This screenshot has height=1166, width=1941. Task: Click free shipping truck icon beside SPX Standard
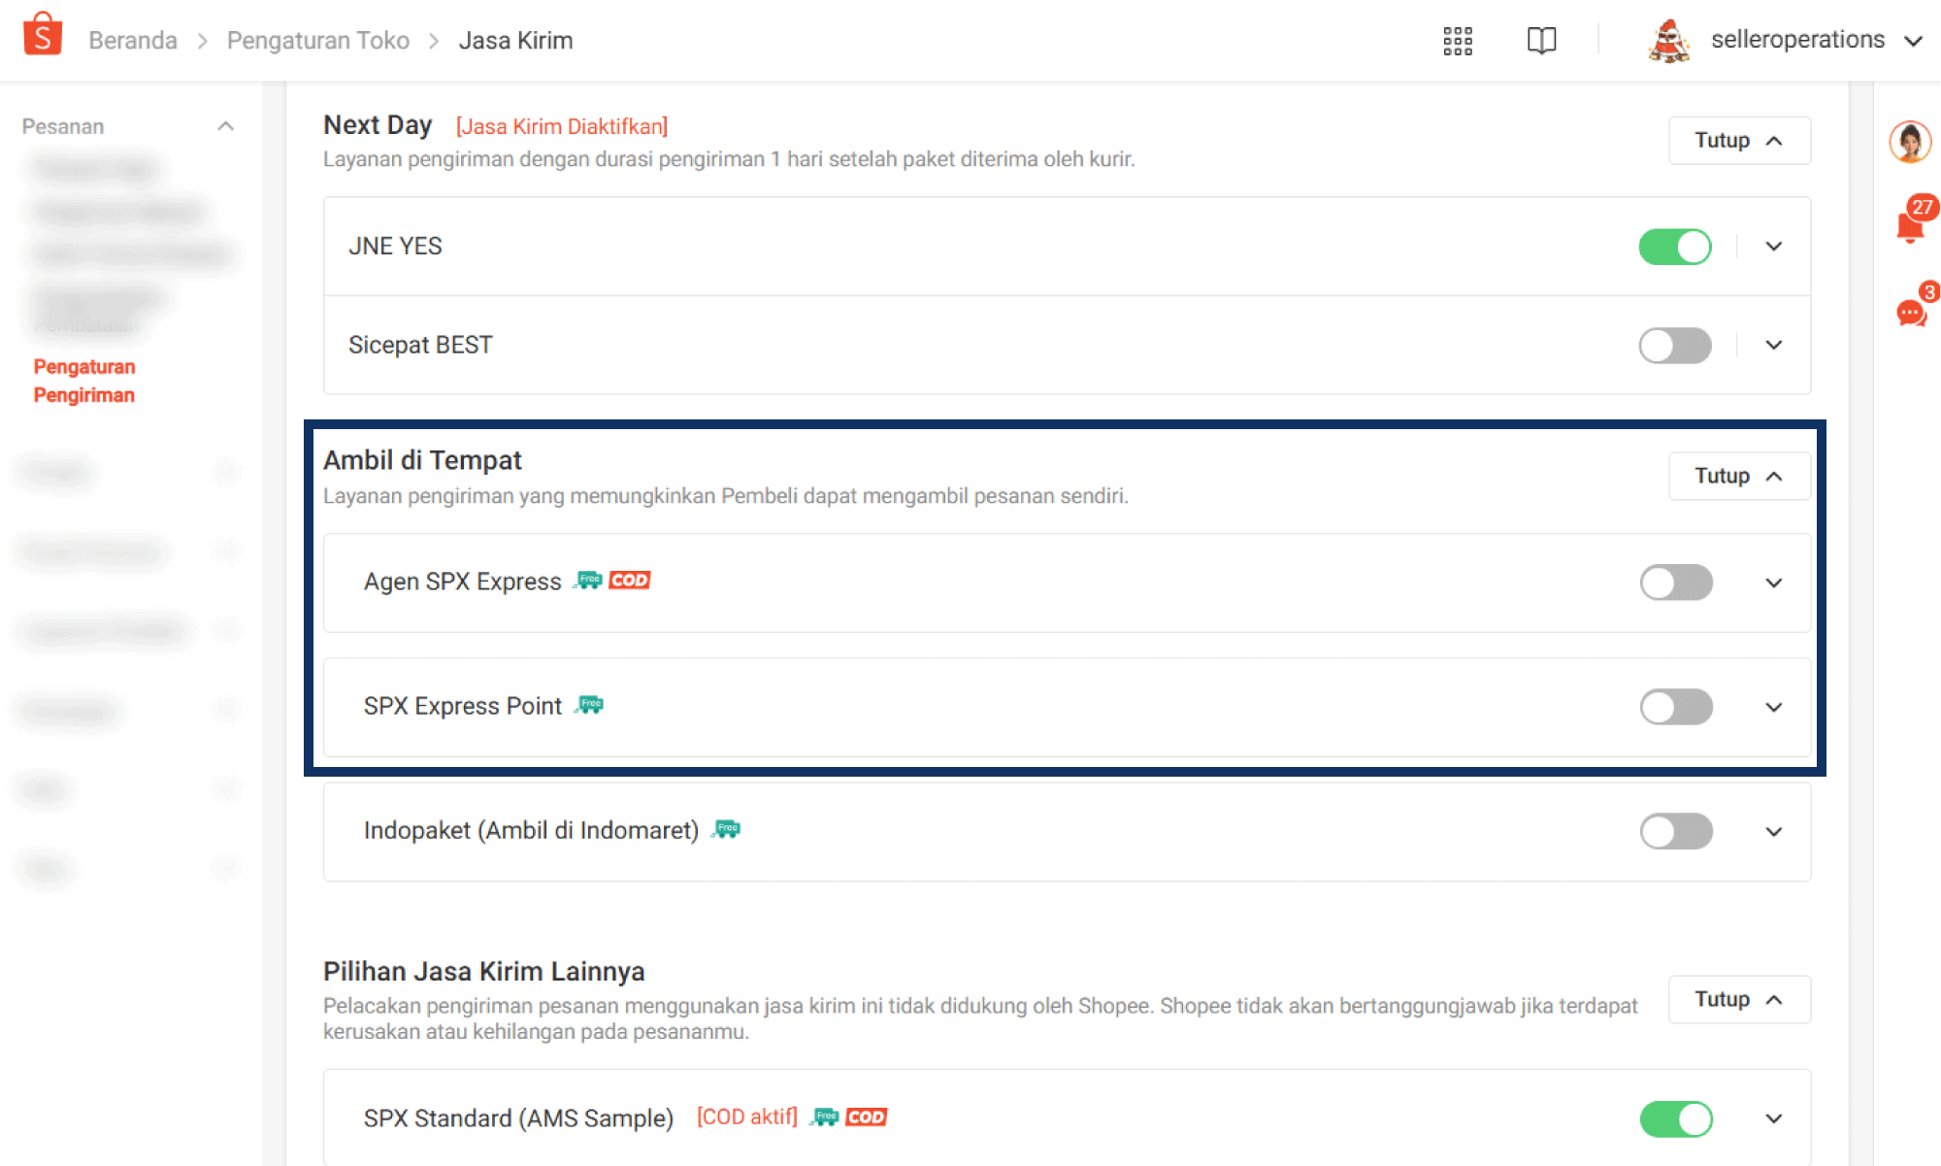[825, 1116]
